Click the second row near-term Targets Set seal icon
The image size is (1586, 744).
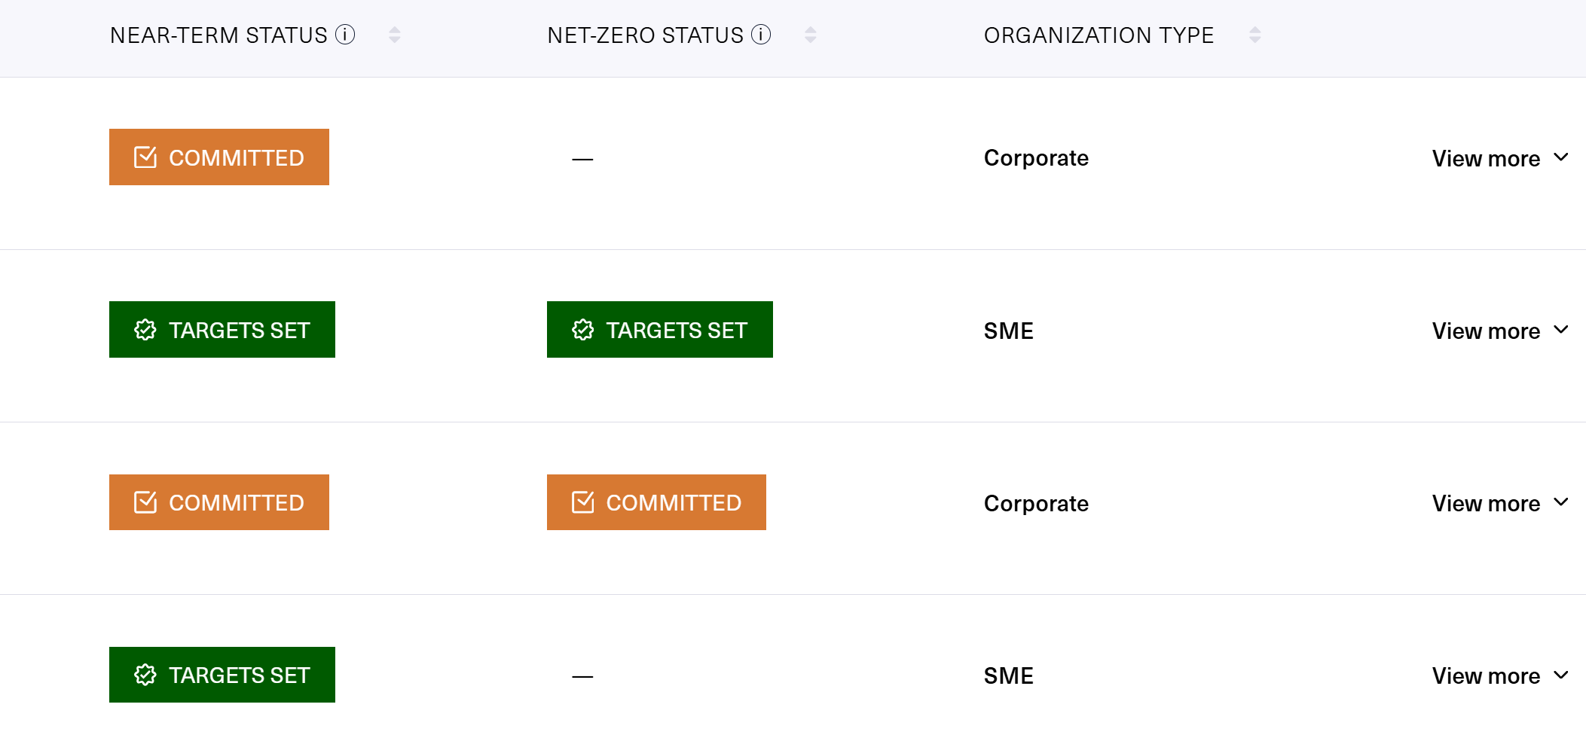(145, 330)
